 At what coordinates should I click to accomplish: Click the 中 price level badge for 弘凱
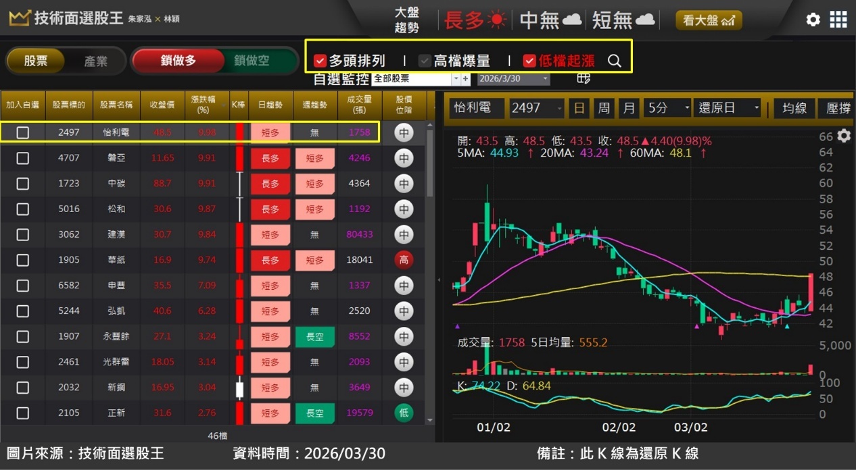(x=404, y=311)
